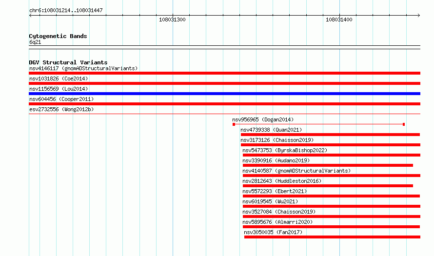Click nsv3527084 (Chaisson2019) label

[x=279, y=212]
